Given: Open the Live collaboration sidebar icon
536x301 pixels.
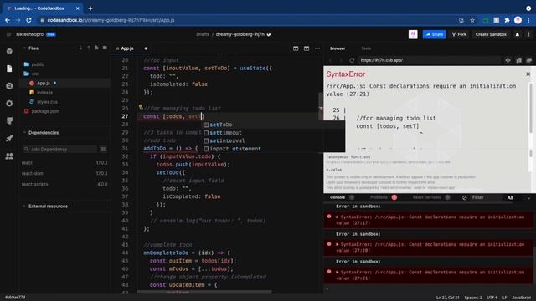Looking at the screenshot, I should [x=9, y=156].
